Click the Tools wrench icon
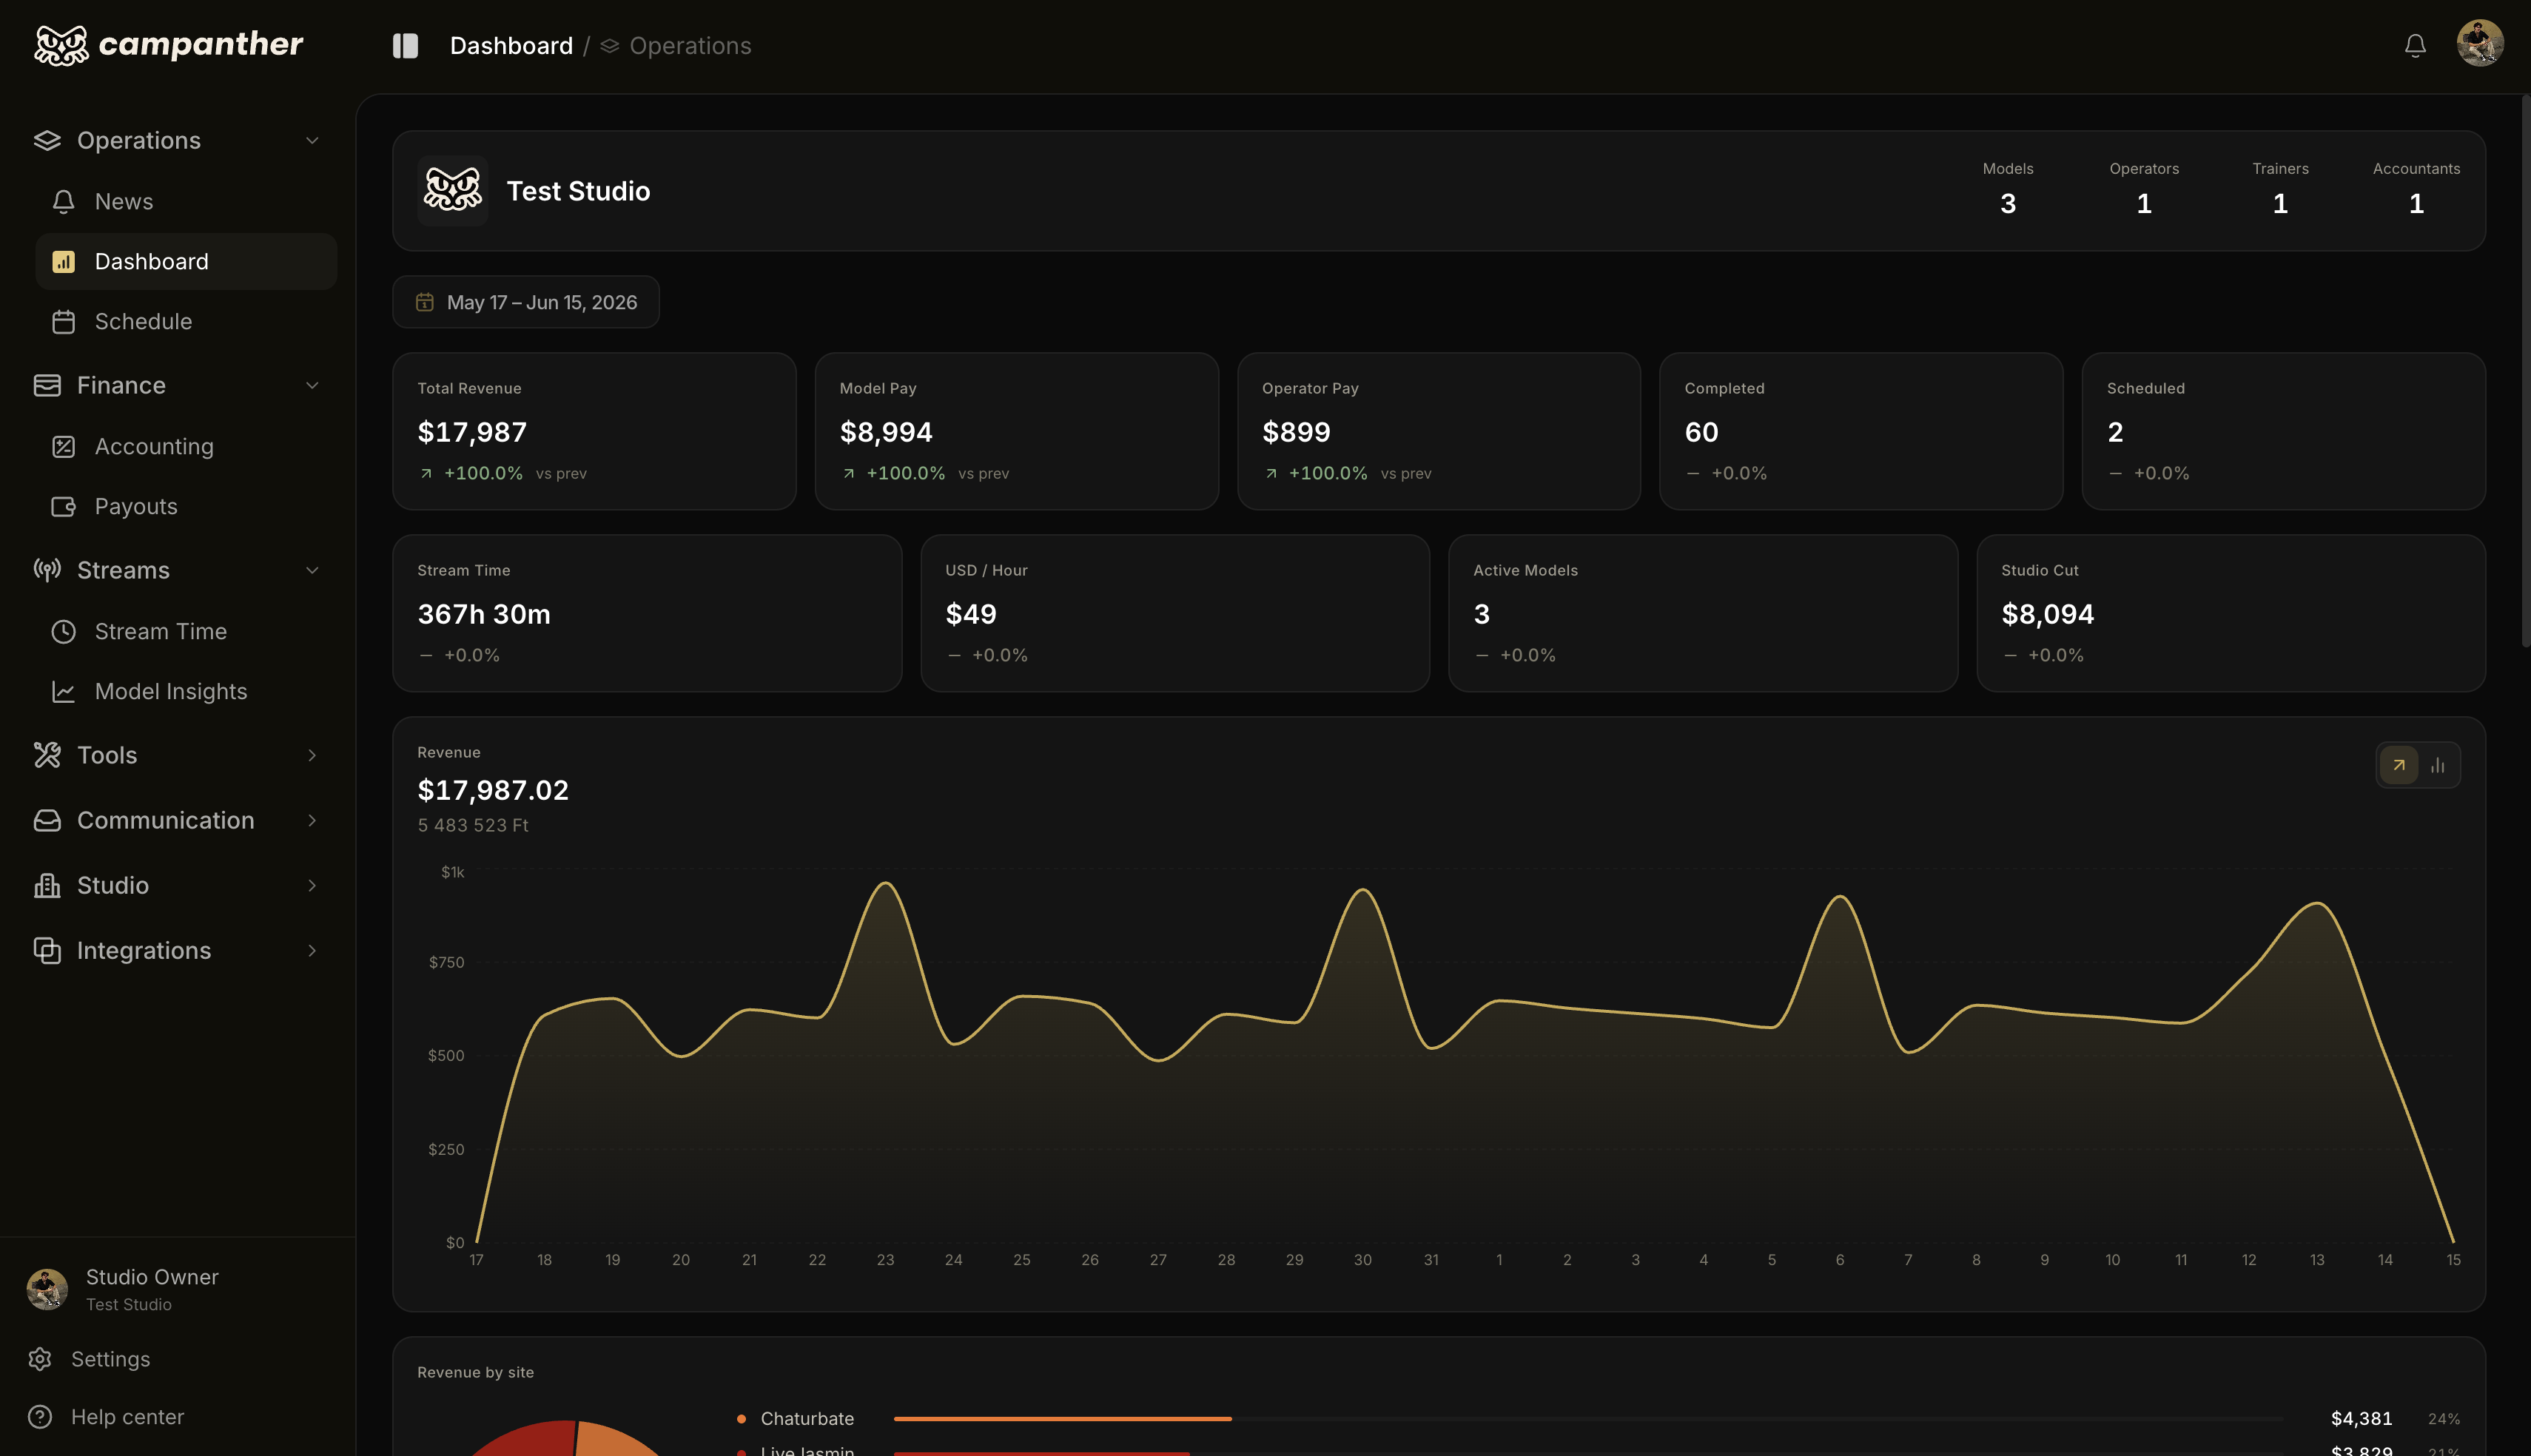Viewport: 2531px width, 1456px height. [47, 756]
